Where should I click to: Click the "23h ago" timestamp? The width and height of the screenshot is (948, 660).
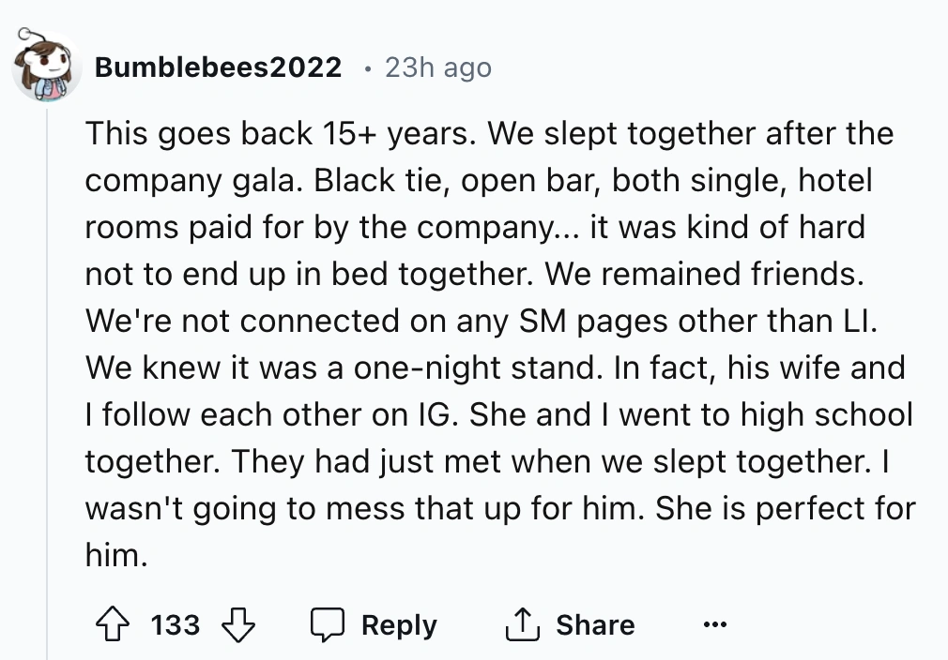437,67
